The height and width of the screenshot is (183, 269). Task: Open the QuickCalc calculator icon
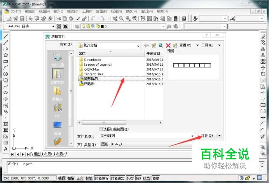175,18
